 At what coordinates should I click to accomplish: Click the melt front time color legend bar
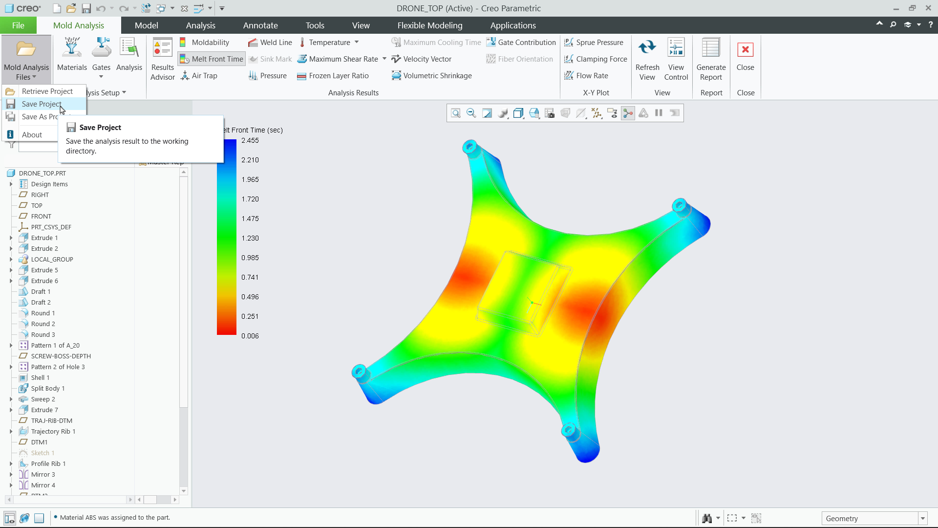point(227,237)
